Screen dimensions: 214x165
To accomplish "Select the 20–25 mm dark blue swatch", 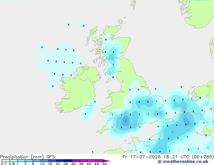I will click(60, 161).
